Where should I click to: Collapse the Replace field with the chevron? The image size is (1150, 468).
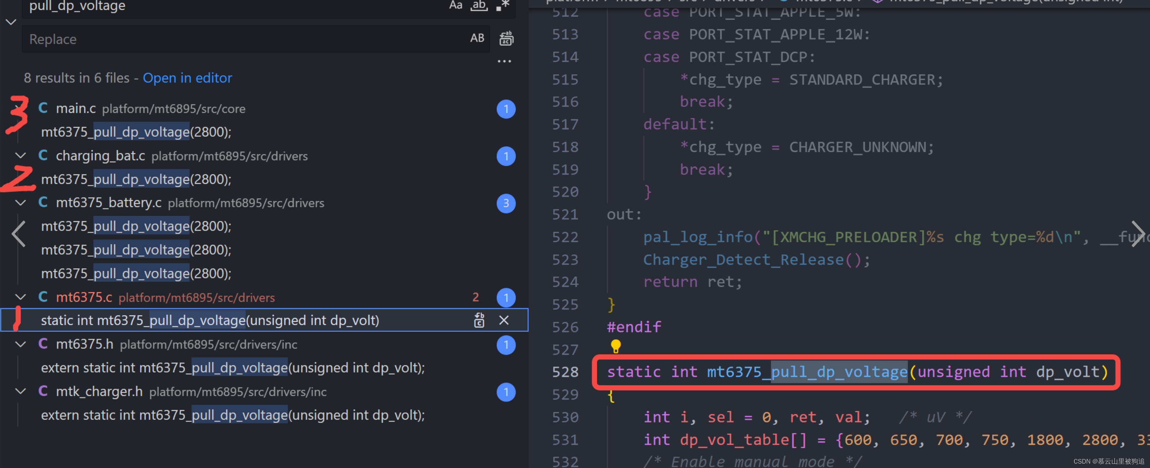pyautogui.click(x=11, y=22)
